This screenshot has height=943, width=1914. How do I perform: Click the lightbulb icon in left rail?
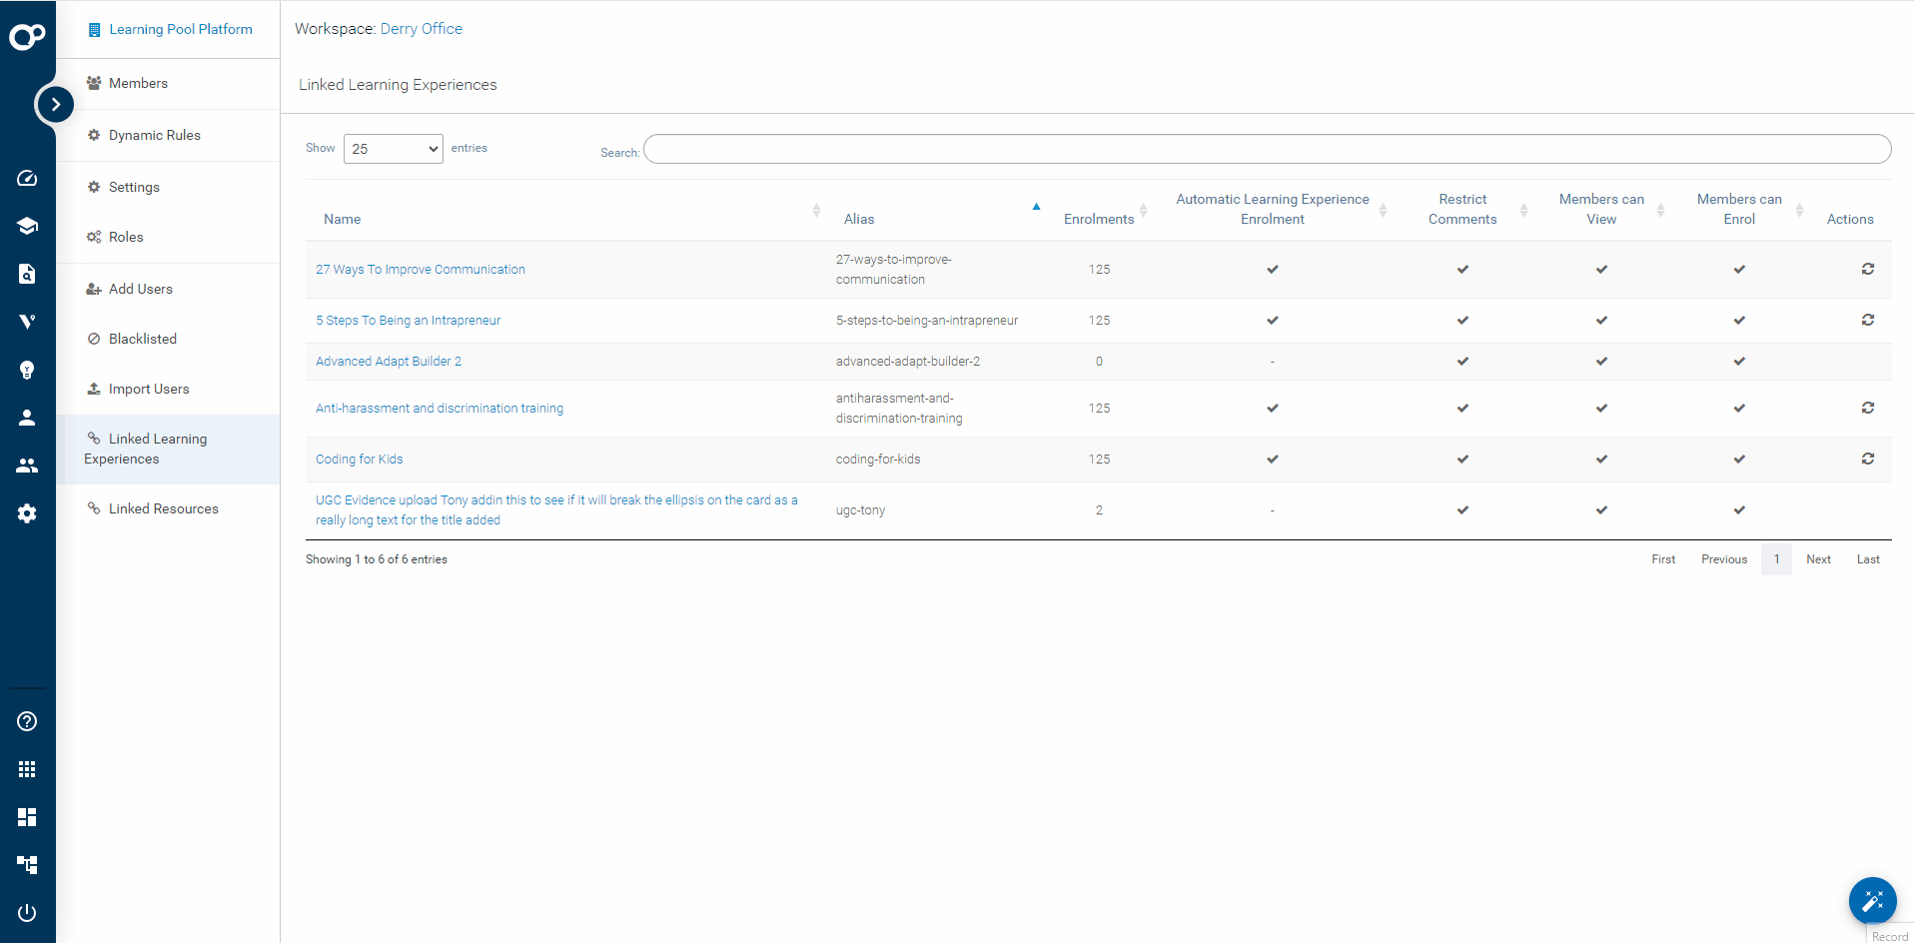(27, 370)
